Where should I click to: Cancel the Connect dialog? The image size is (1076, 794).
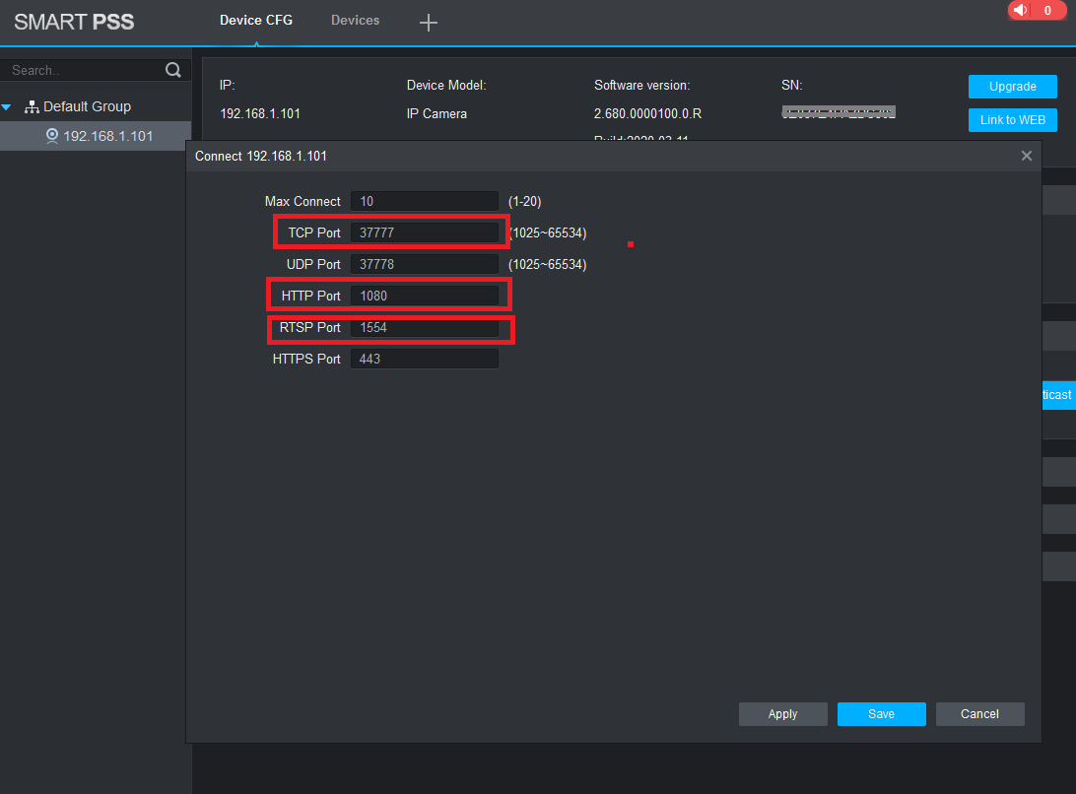coord(979,714)
